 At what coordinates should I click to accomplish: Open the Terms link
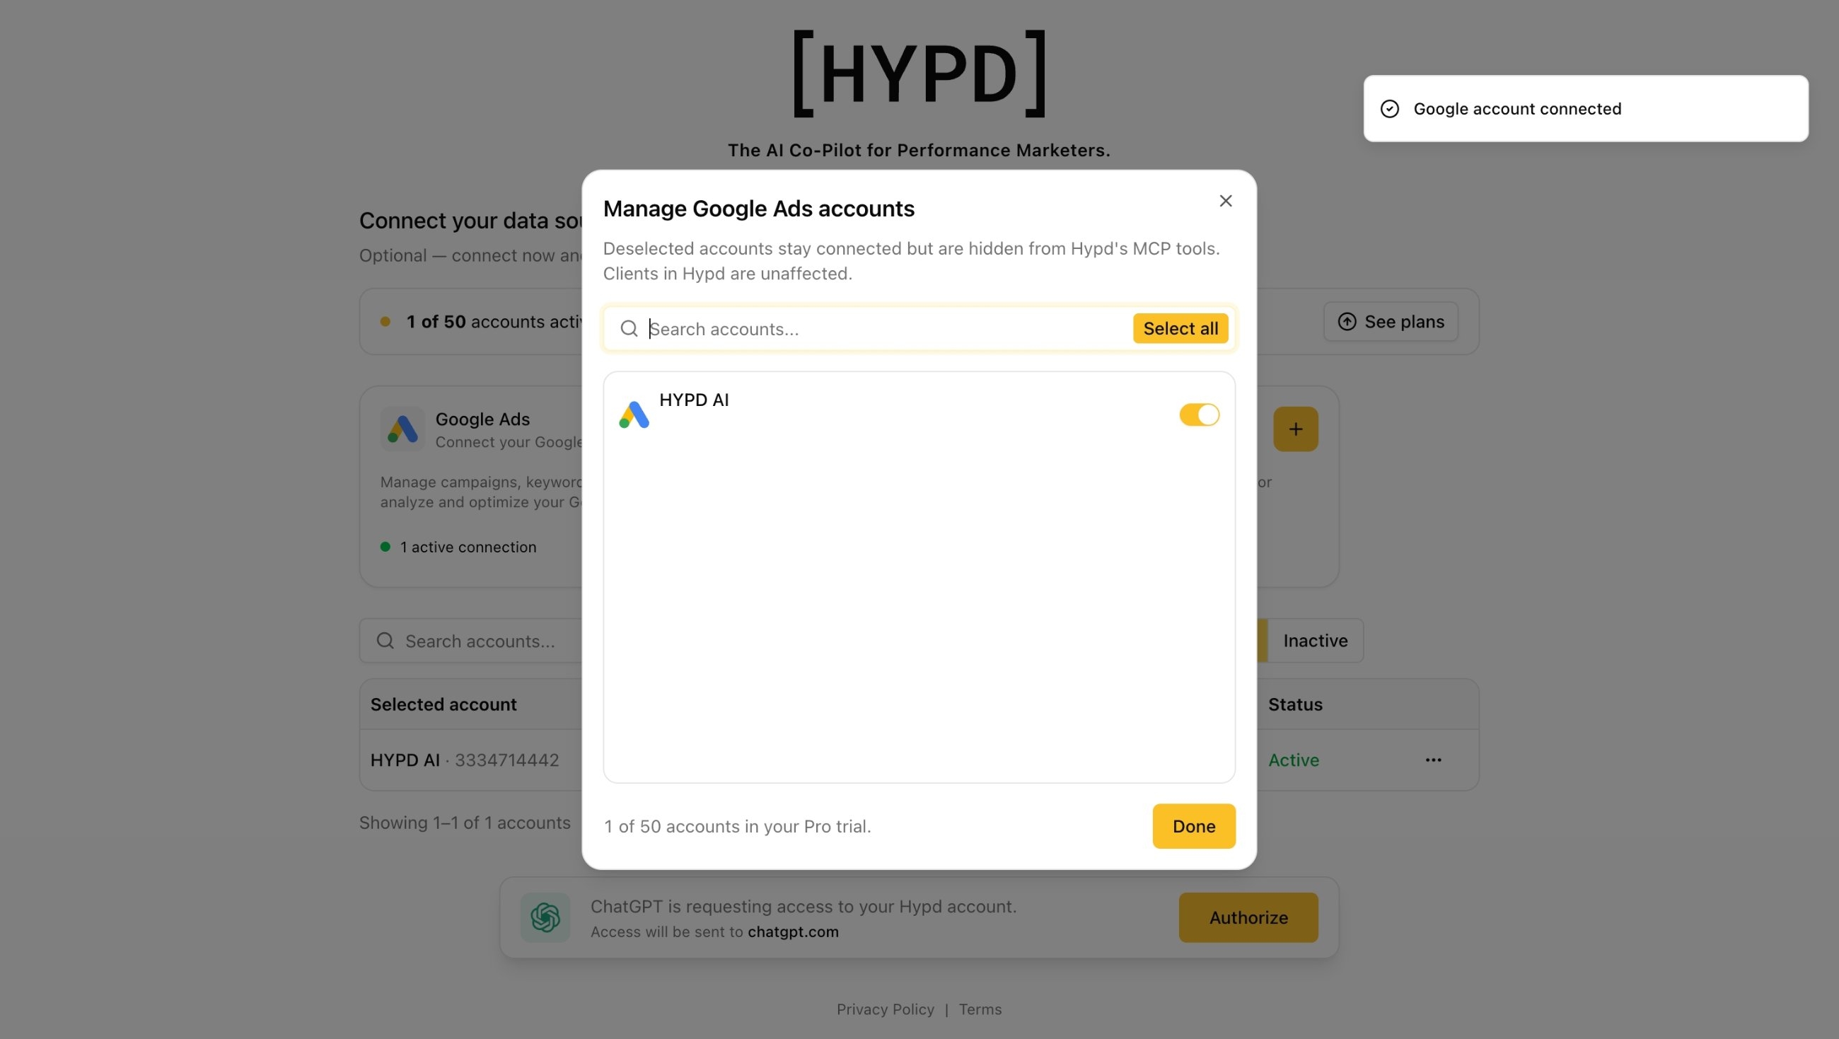coord(980,1009)
